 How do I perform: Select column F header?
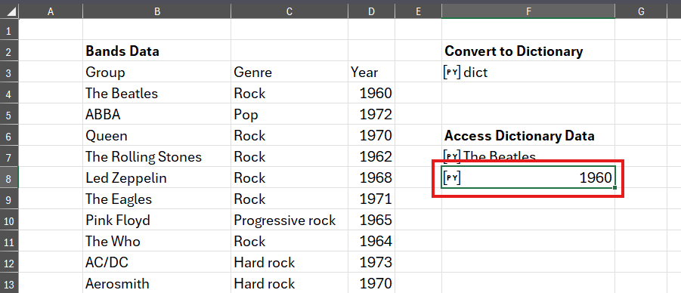pyautogui.click(x=528, y=12)
